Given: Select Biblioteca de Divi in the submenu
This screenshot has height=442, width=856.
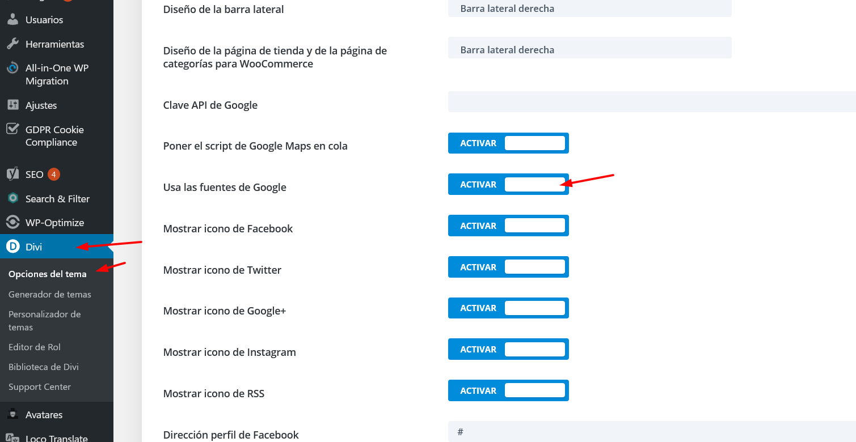Looking at the screenshot, I should (x=44, y=367).
